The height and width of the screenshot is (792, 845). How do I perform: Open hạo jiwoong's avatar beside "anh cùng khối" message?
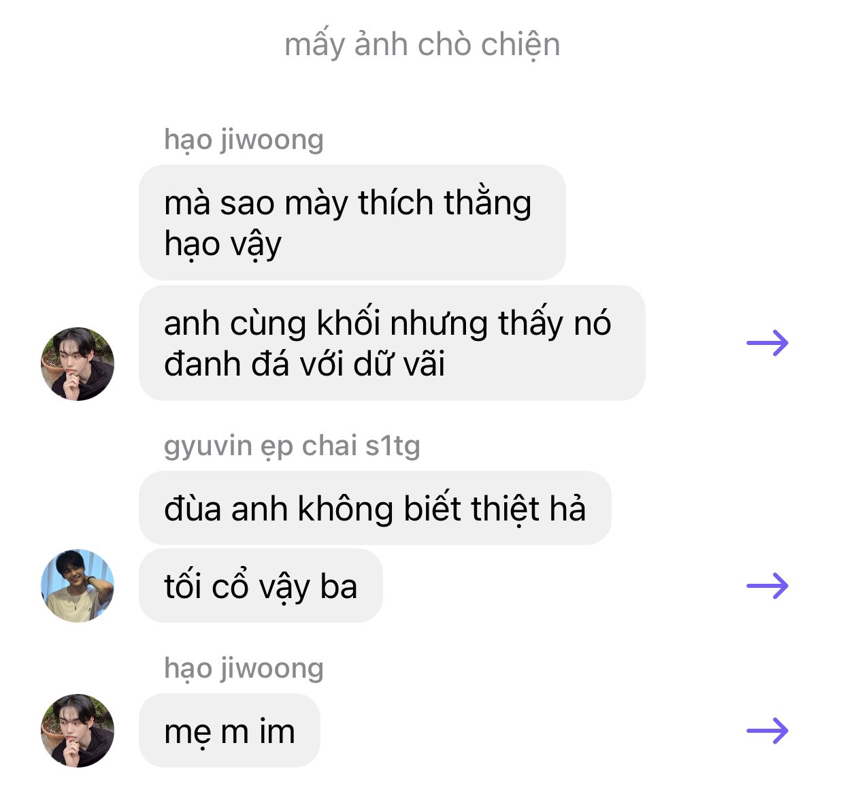[78, 364]
